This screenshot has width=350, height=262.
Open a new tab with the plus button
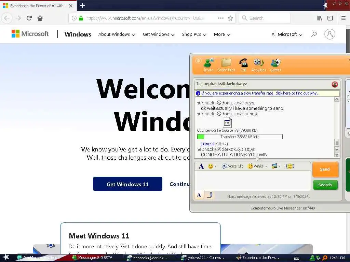coord(82,5)
